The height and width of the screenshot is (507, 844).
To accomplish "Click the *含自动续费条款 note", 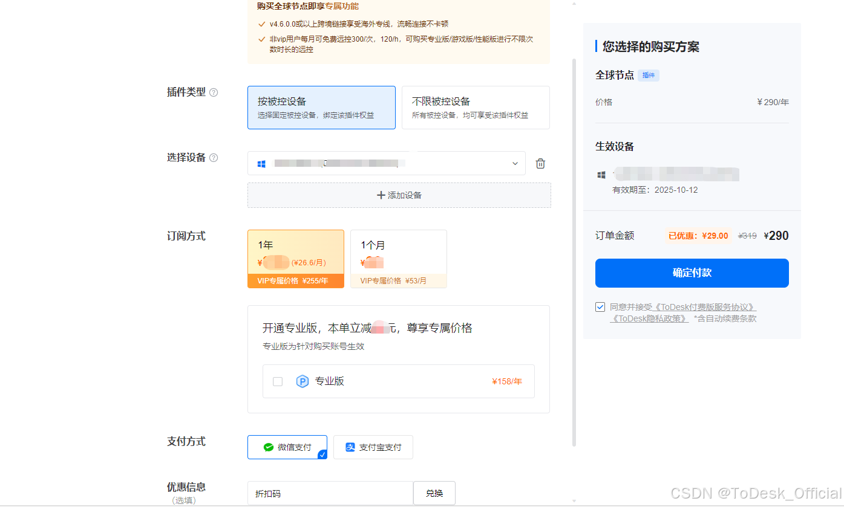I will click(725, 318).
